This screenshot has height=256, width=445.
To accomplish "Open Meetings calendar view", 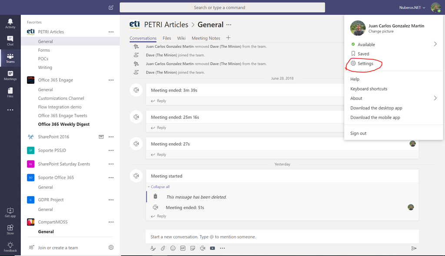I will click(x=10, y=75).
